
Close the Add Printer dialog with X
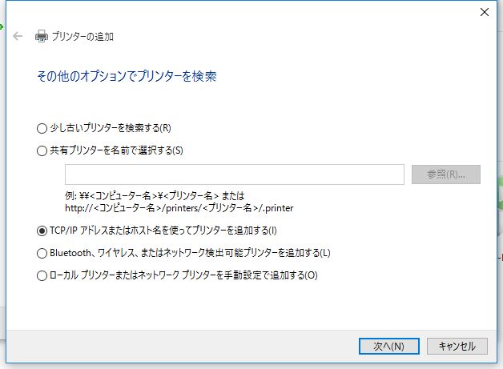[x=484, y=11]
